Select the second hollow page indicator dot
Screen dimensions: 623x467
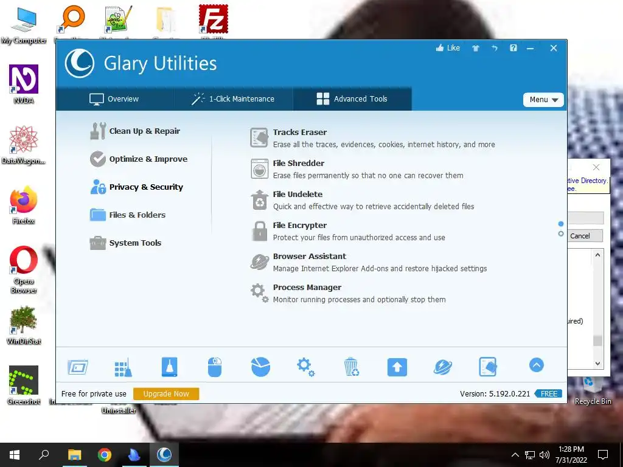[560, 234]
